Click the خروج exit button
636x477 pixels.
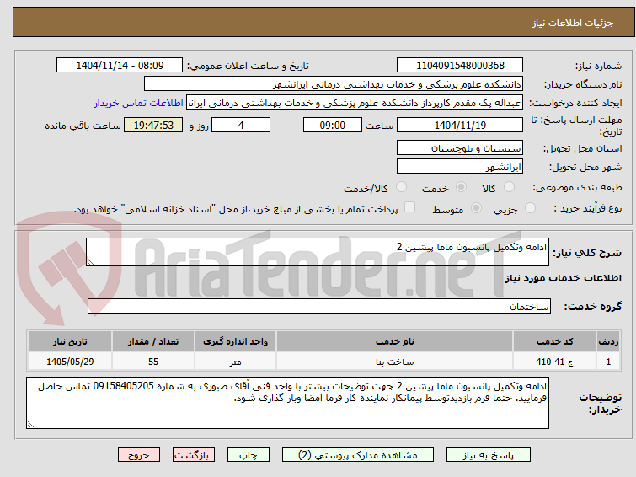(x=139, y=455)
